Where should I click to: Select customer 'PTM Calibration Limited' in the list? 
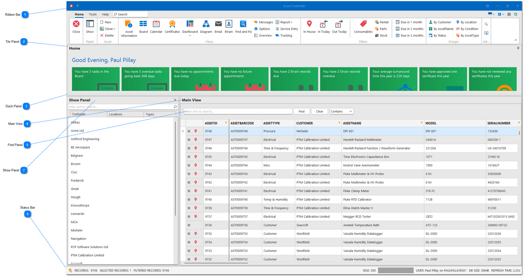88,255
